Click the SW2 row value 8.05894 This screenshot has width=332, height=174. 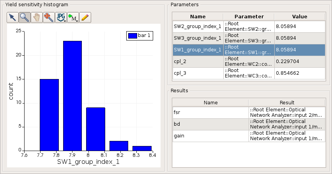tap(286, 26)
